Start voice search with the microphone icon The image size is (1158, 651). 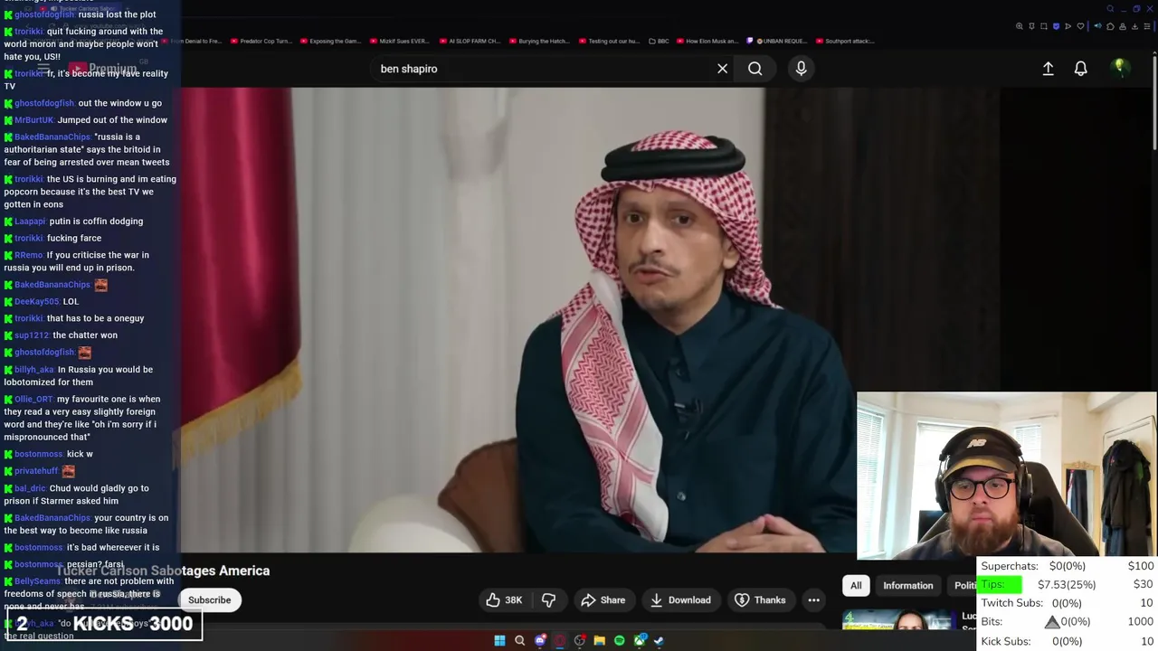[801, 69]
